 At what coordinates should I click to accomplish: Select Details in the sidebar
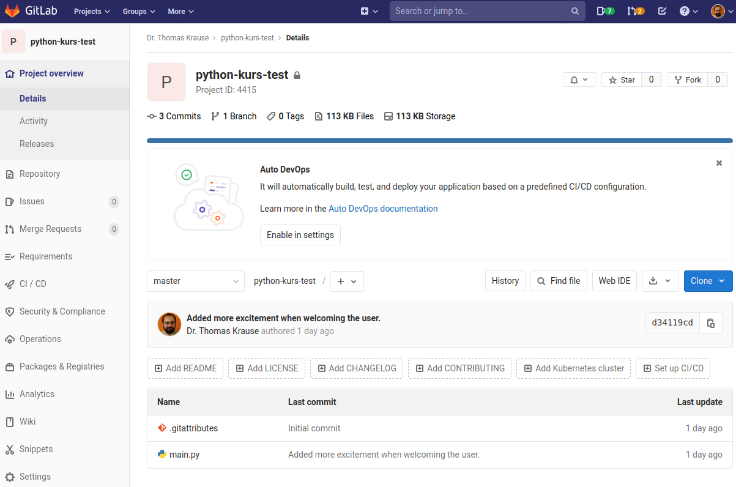pos(64,99)
